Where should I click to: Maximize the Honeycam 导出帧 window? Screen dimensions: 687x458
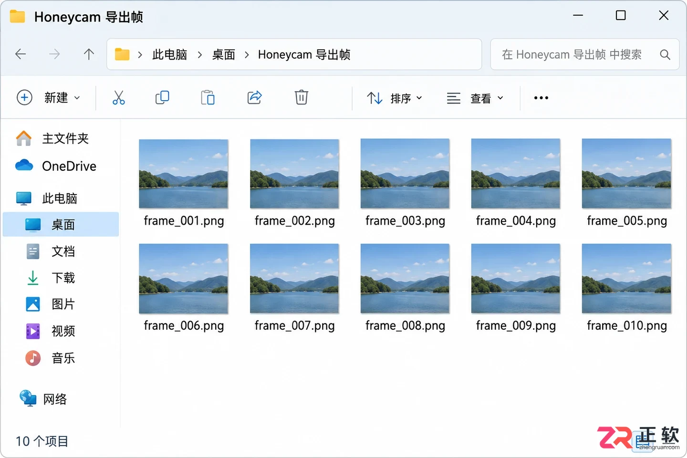click(x=621, y=16)
